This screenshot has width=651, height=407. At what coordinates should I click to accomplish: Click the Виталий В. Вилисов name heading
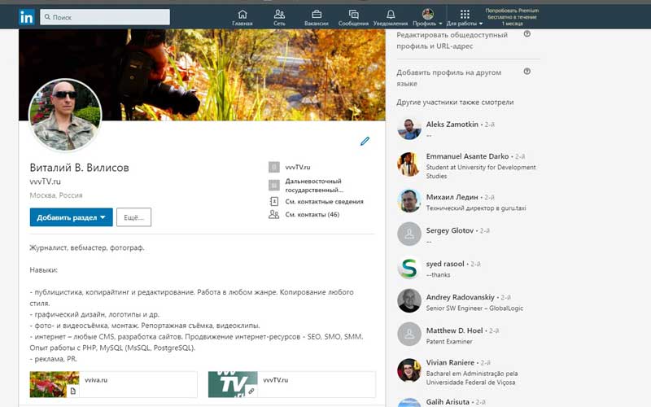coord(79,168)
